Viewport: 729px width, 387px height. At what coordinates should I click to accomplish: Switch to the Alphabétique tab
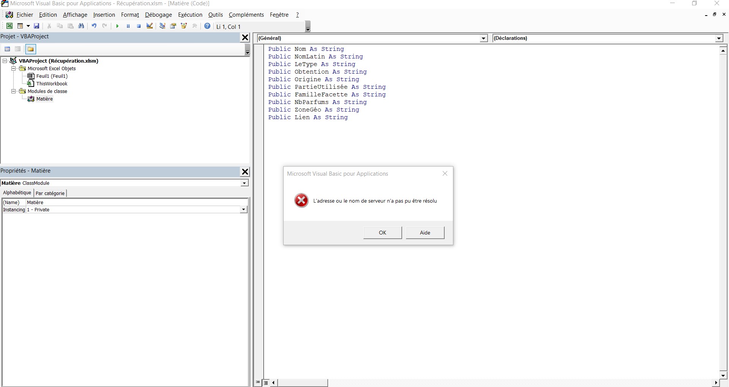point(17,193)
